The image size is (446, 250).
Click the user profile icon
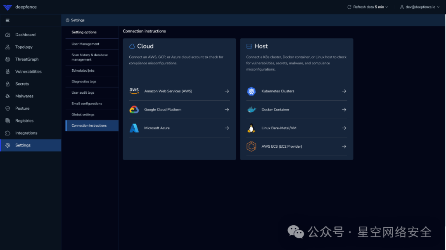click(402, 7)
